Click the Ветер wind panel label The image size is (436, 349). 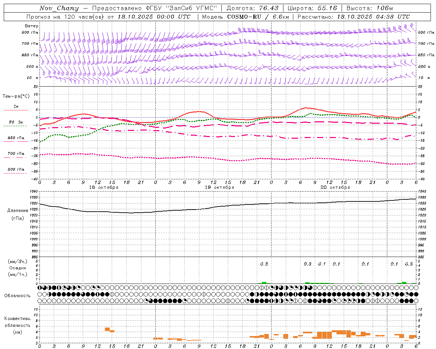(32, 26)
